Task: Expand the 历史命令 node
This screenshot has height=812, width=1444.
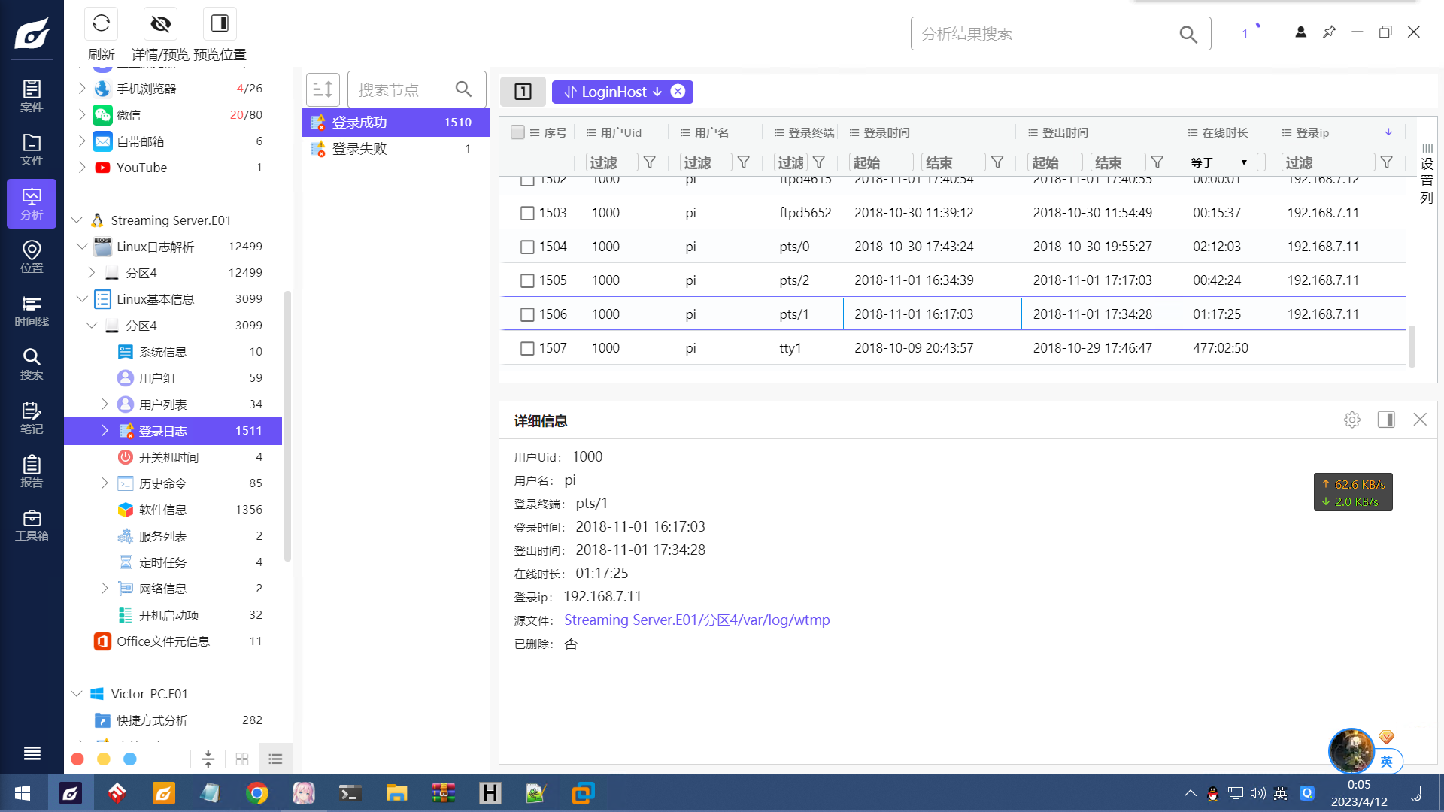Action: click(x=105, y=483)
